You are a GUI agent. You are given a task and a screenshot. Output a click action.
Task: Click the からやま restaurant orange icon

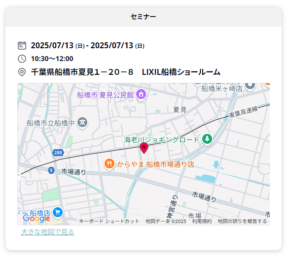[x=109, y=164]
